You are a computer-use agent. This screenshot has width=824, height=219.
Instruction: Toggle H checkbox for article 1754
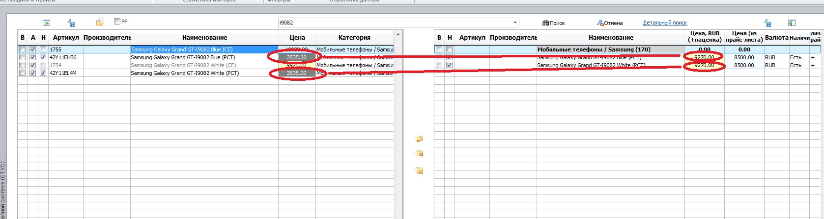(43, 65)
